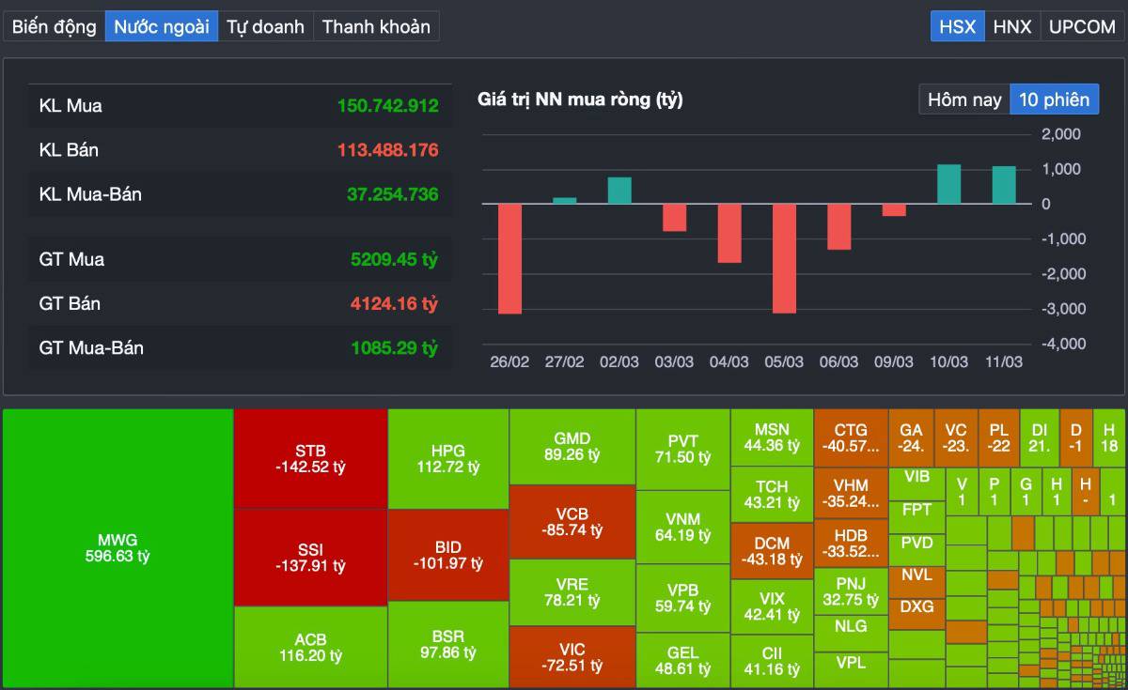Open the Tự doanh tab
The height and width of the screenshot is (690, 1128).
[x=266, y=26]
